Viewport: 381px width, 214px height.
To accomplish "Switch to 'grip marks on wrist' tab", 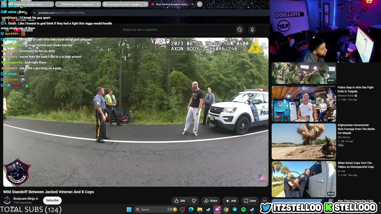I will coord(125,4).
